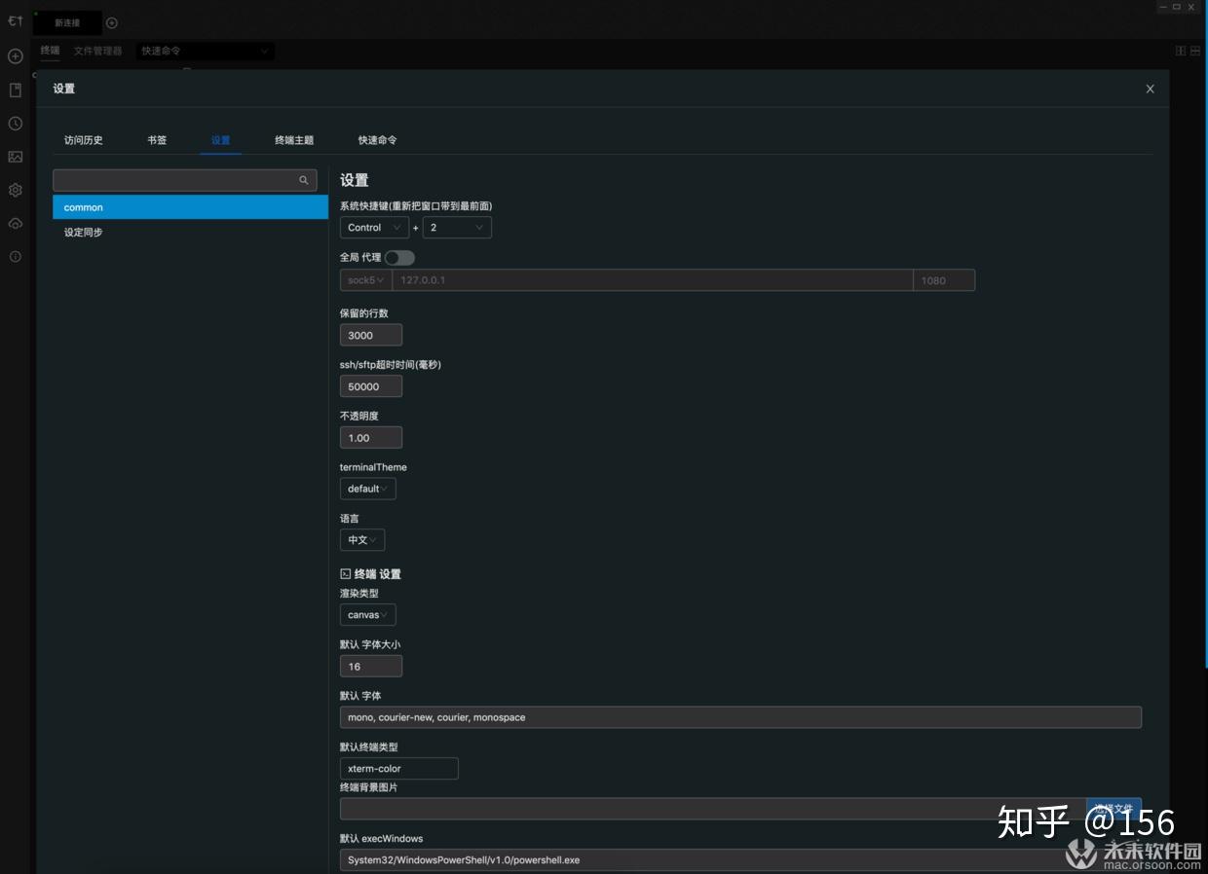Select the common settings category

click(190, 207)
